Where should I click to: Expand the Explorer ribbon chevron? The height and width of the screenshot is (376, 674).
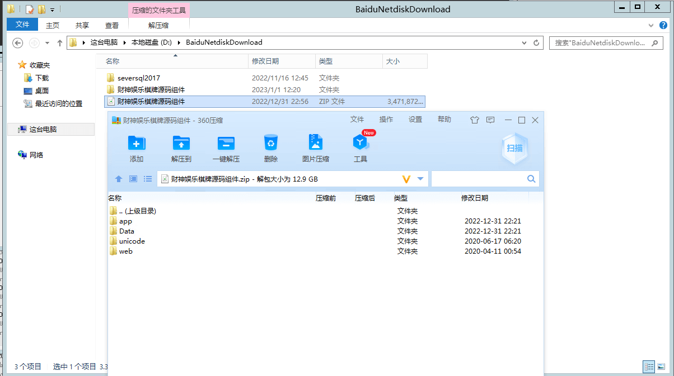[x=651, y=25]
